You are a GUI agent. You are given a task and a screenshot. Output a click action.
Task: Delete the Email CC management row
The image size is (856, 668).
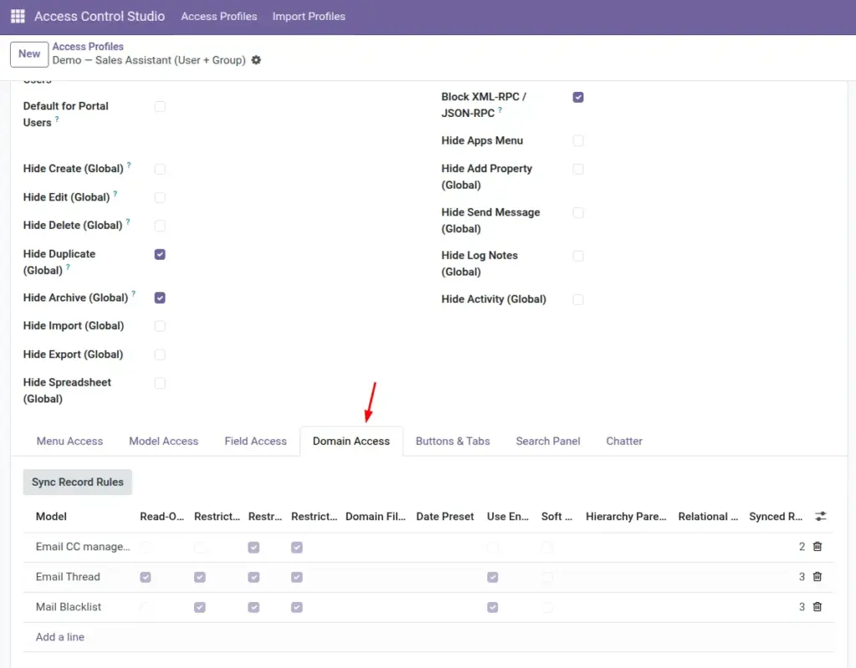pyautogui.click(x=818, y=546)
